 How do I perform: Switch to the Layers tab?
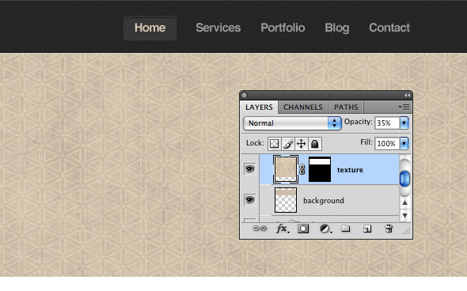(x=259, y=107)
